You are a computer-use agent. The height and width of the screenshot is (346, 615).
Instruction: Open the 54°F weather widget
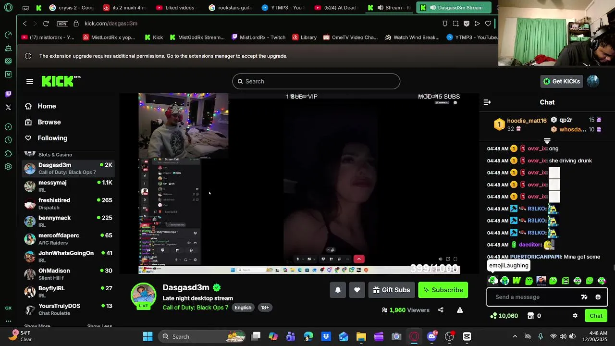[19, 336]
